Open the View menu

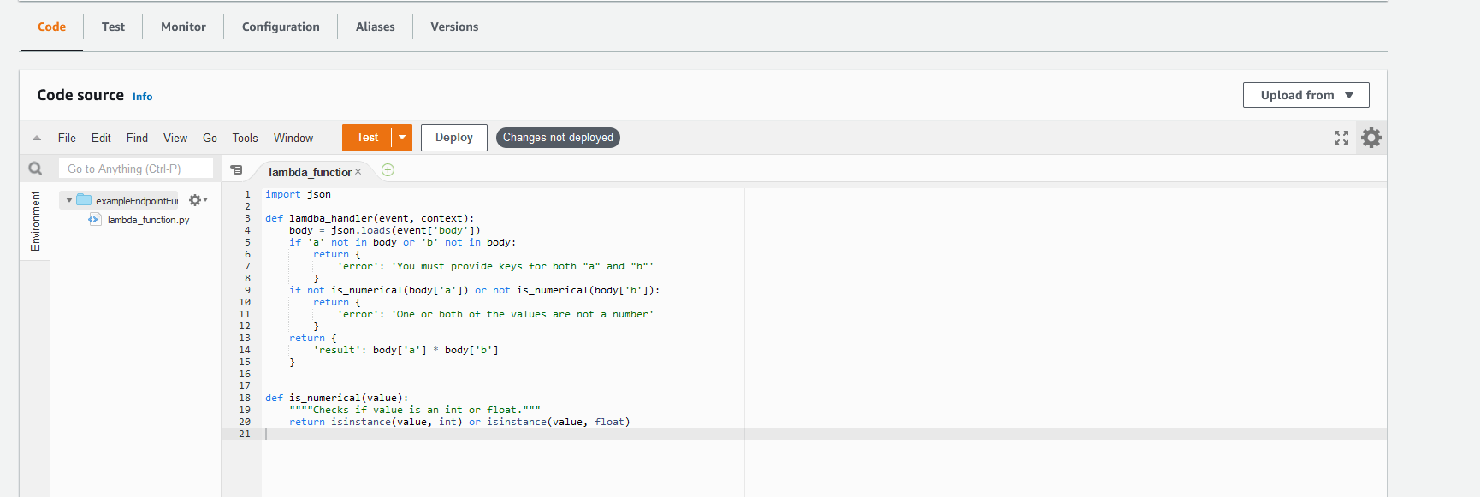tap(175, 138)
